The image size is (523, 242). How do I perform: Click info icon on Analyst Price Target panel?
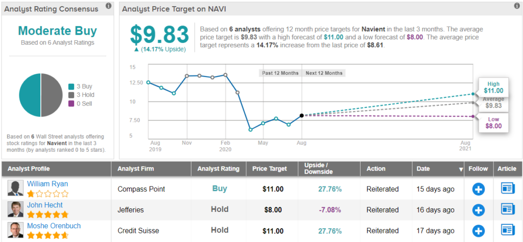tap(517, 6)
